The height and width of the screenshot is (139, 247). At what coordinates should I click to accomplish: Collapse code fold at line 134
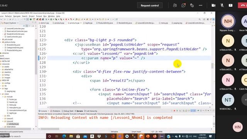(x=46, y=90)
